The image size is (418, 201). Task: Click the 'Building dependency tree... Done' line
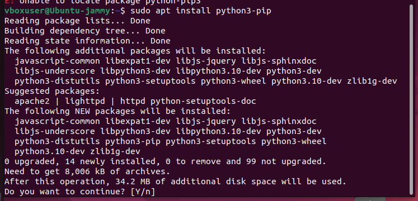[84, 31]
